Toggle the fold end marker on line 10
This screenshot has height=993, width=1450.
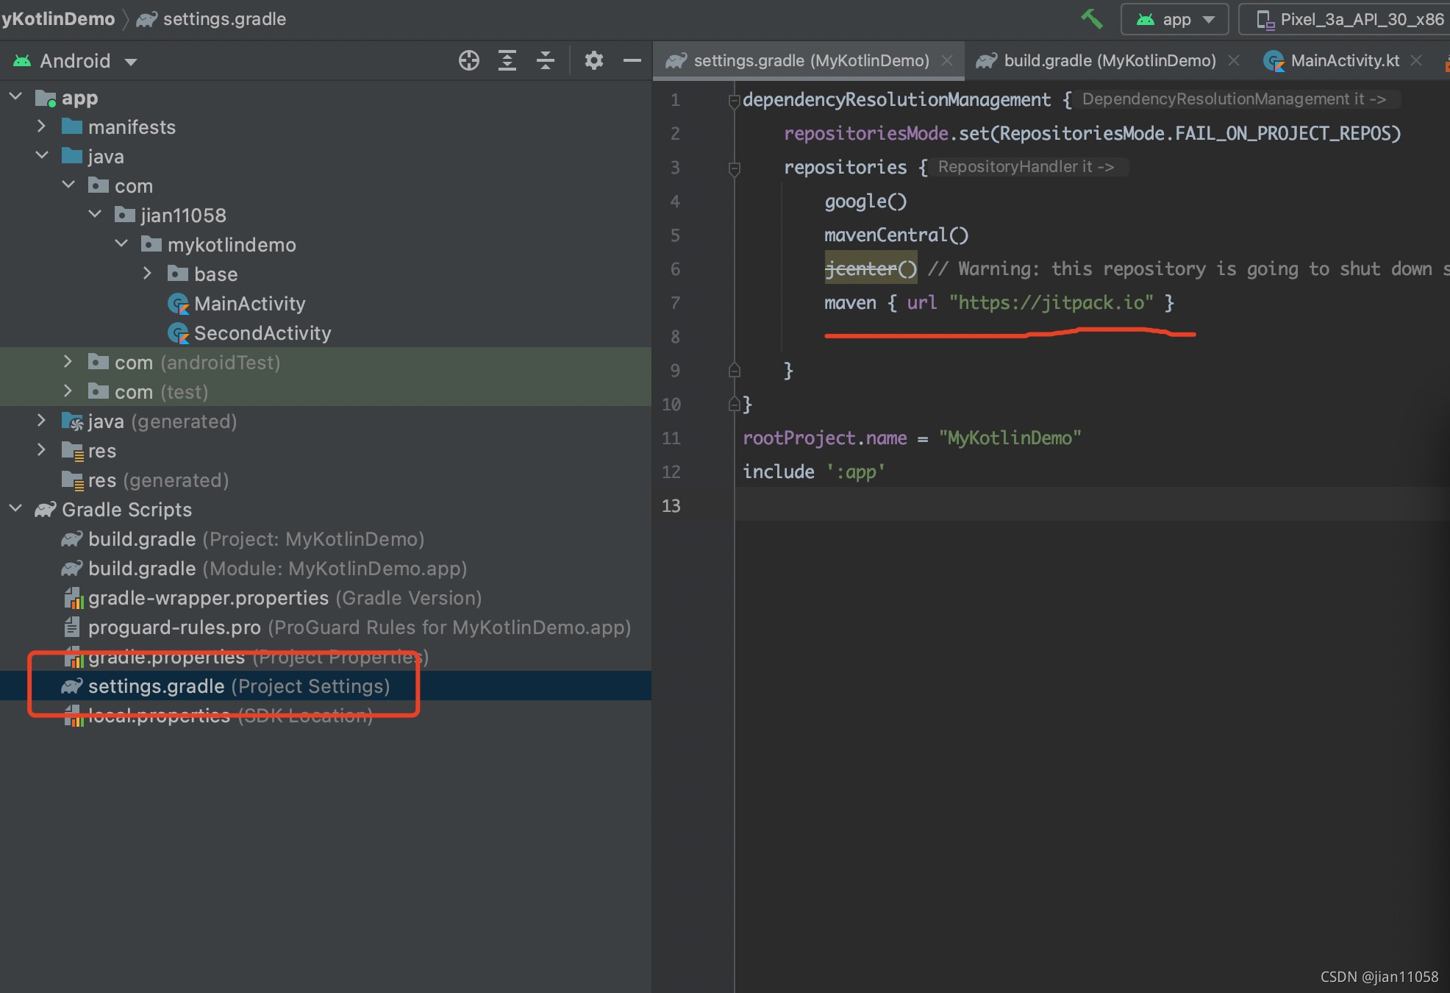point(733,404)
